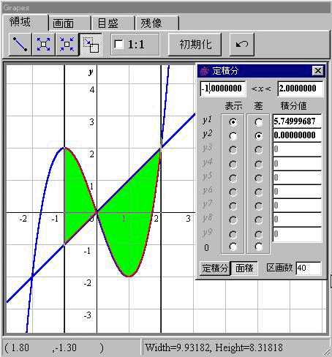Click the Width=9.93182, Height=8.31818 status text
Screen dimensions: 332x357
214,347
